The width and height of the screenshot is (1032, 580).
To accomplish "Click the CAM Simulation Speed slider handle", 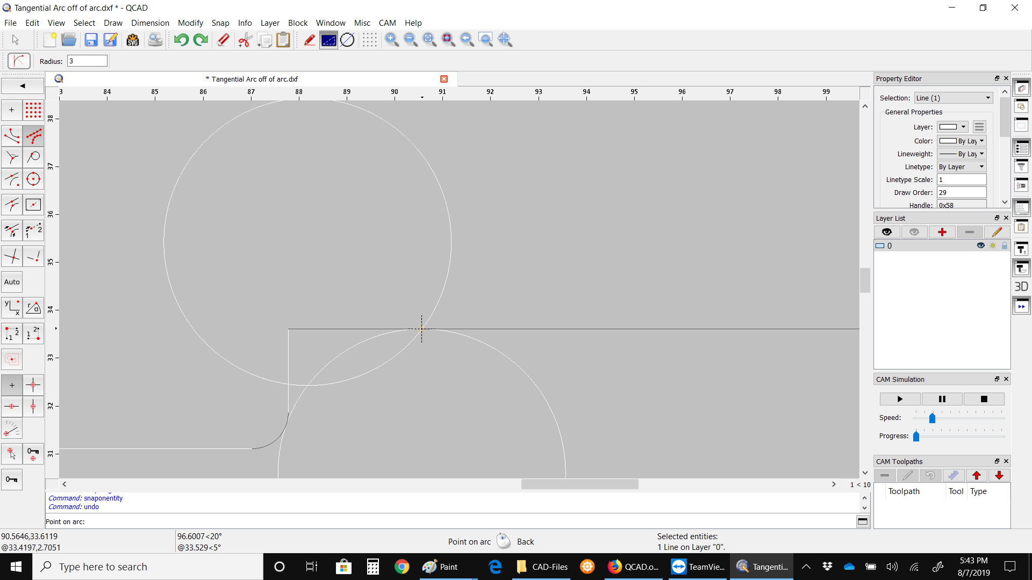I will [932, 418].
